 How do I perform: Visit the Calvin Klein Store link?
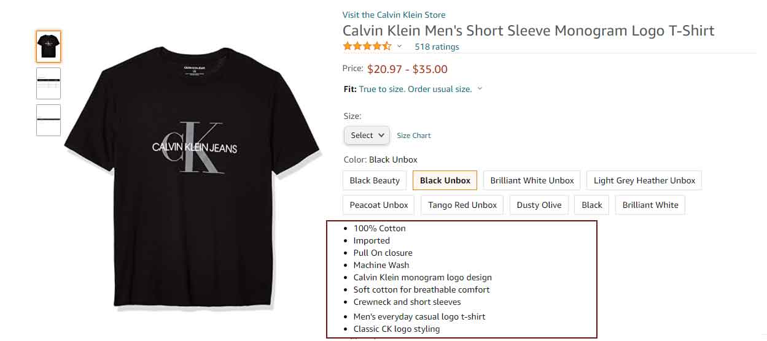[394, 15]
